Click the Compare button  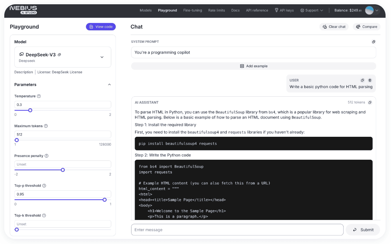click(366, 27)
